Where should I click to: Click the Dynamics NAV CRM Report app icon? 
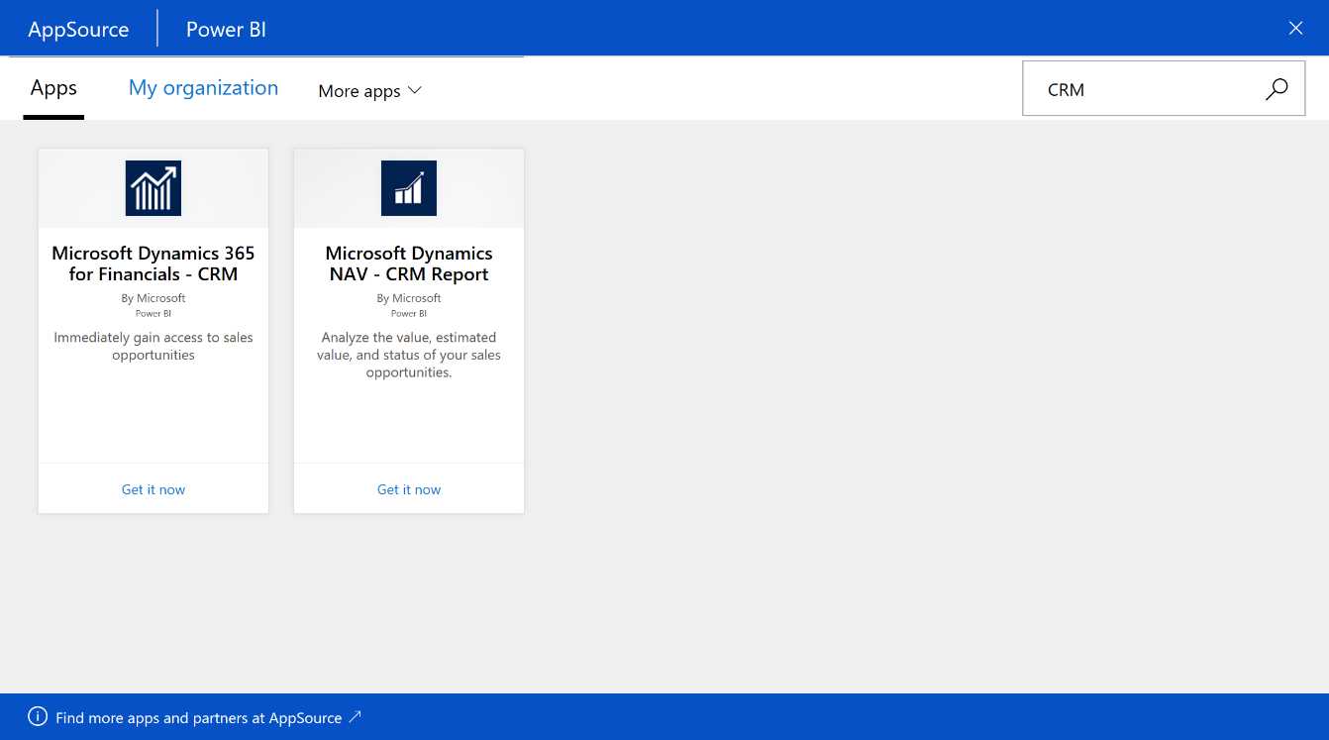pos(408,187)
